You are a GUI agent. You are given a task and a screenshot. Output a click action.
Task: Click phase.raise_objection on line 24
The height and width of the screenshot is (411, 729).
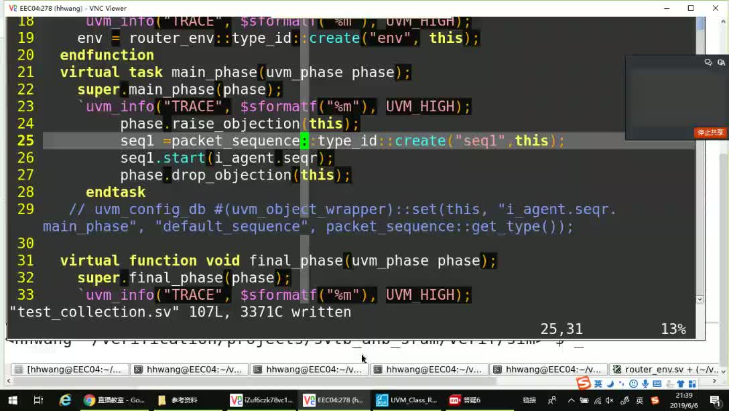click(x=210, y=124)
